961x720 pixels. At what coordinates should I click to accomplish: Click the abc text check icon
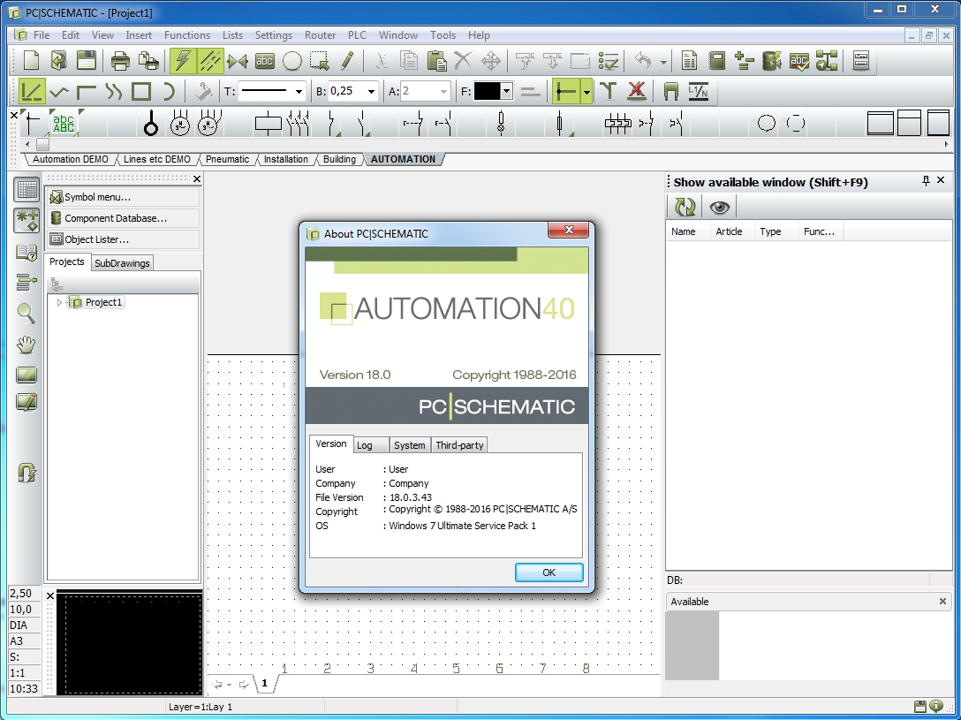(x=799, y=61)
